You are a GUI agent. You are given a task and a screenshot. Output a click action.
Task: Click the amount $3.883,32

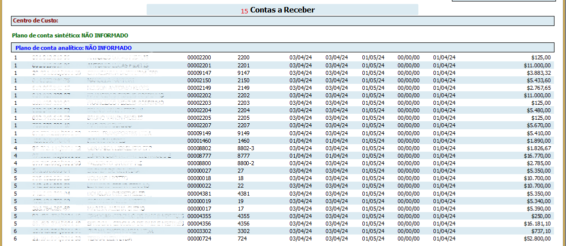click(x=538, y=73)
